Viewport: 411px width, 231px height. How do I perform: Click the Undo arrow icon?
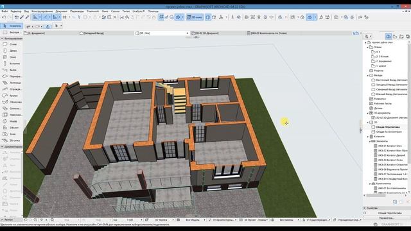(x=4, y=17)
